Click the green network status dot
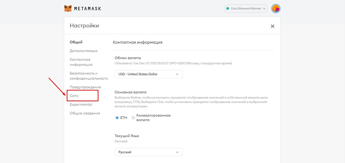Image resolution: width=345 pixels, height=163 pixels. click(x=228, y=9)
